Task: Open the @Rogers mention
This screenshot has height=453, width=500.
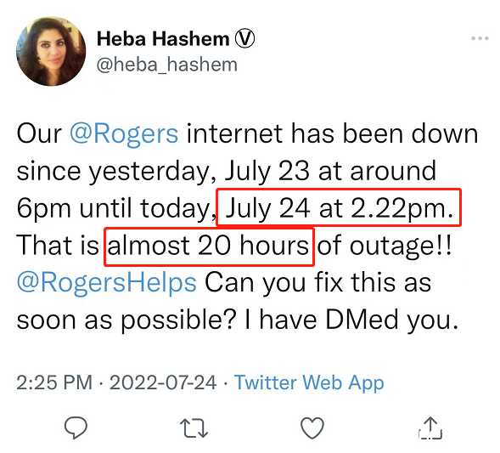Action: (124, 133)
